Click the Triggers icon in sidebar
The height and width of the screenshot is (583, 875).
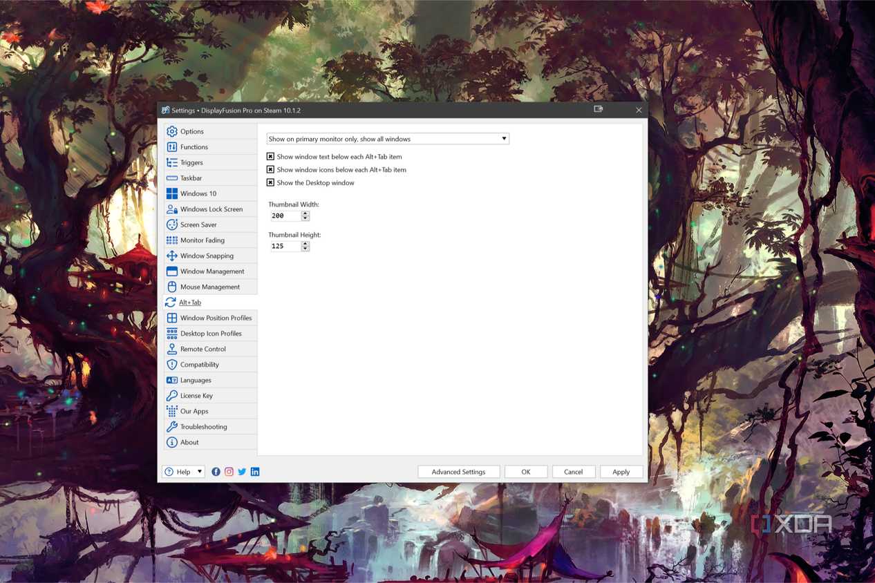pyautogui.click(x=172, y=162)
